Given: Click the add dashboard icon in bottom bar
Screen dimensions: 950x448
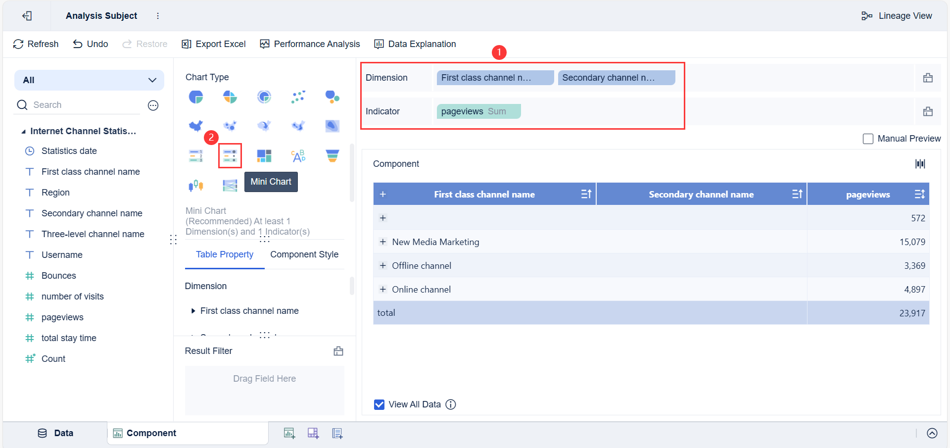Looking at the screenshot, I should pos(313,433).
